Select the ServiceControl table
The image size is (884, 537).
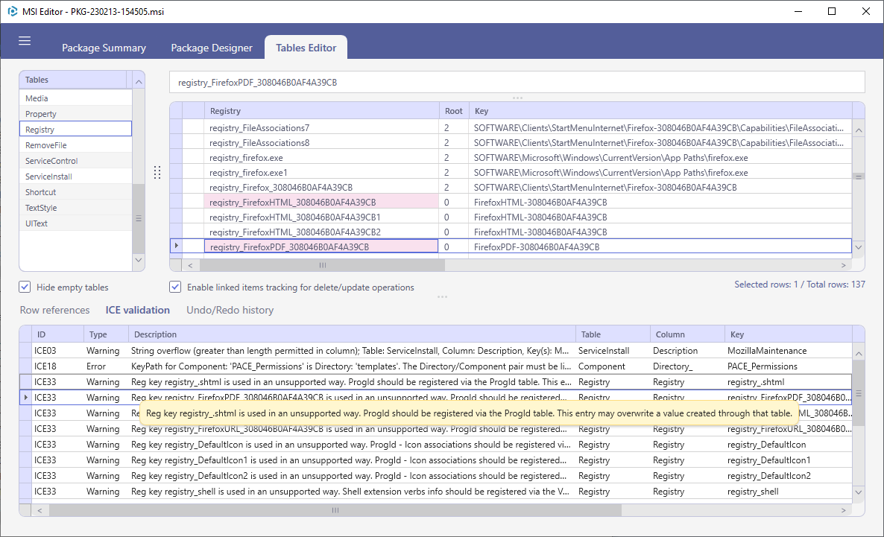(x=75, y=161)
